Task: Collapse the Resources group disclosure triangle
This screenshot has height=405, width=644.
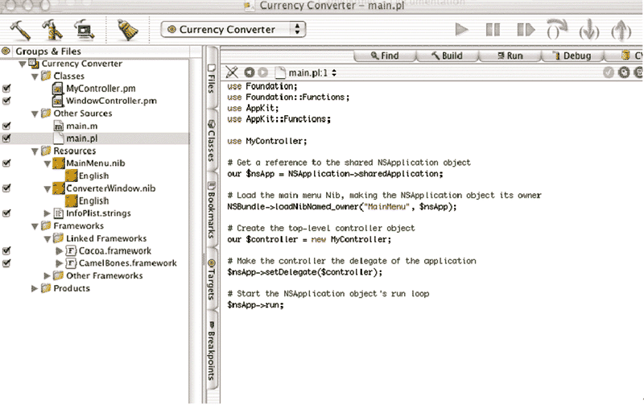Action: click(34, 151)
